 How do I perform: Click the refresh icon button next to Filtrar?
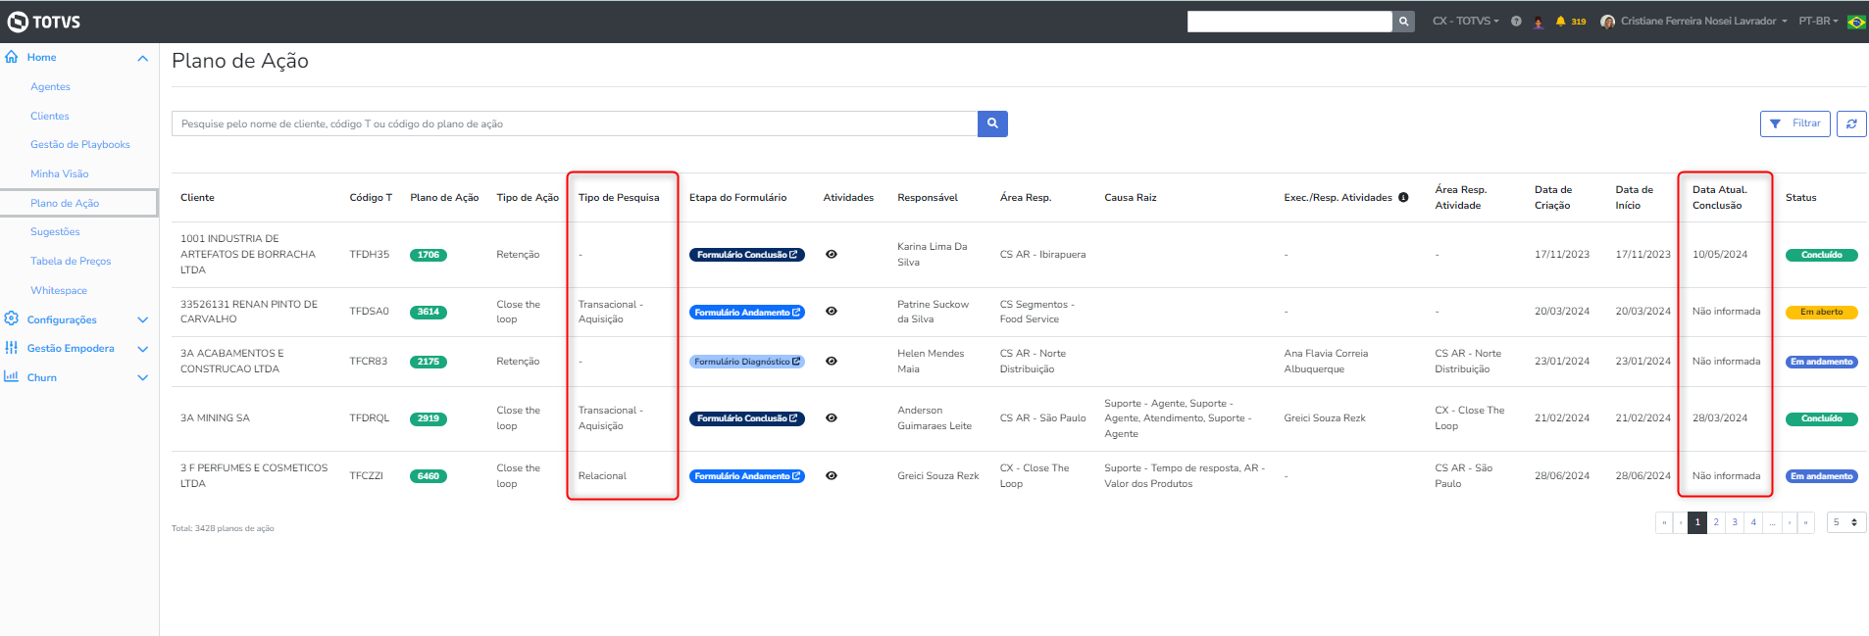(x=1851, y=123)
